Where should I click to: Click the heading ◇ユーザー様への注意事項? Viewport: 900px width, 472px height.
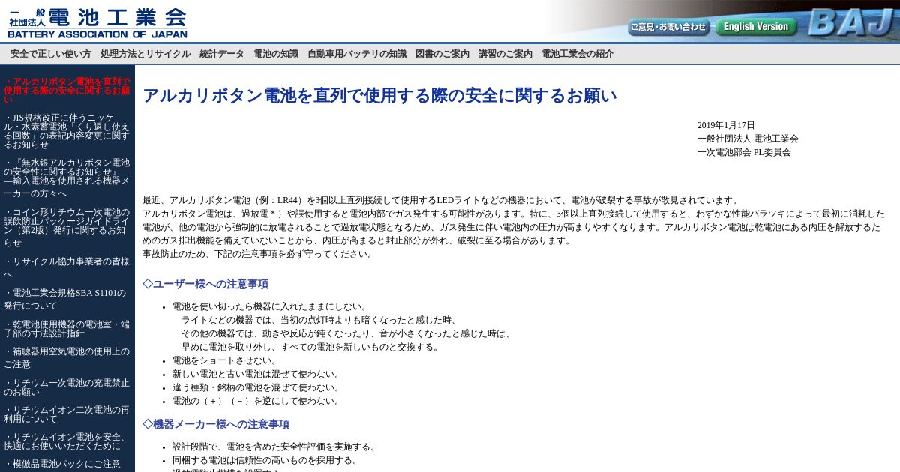point(205,284)
